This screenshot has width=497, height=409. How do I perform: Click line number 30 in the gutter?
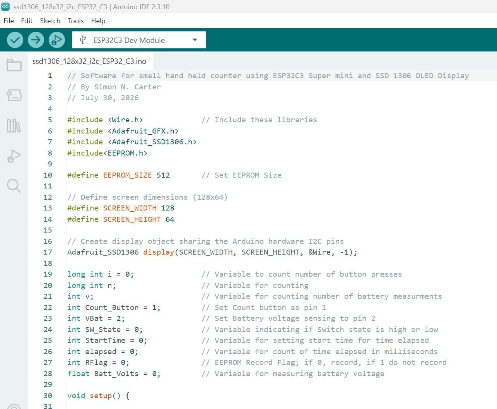[x=48, y=396]
